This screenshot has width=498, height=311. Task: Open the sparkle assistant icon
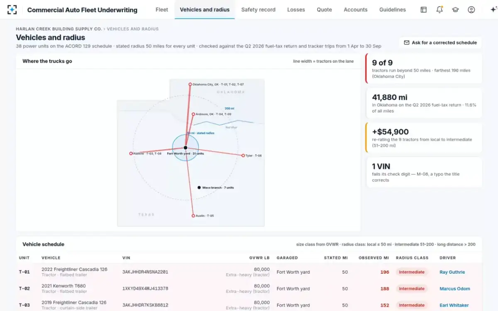click(x=493, y=10)
